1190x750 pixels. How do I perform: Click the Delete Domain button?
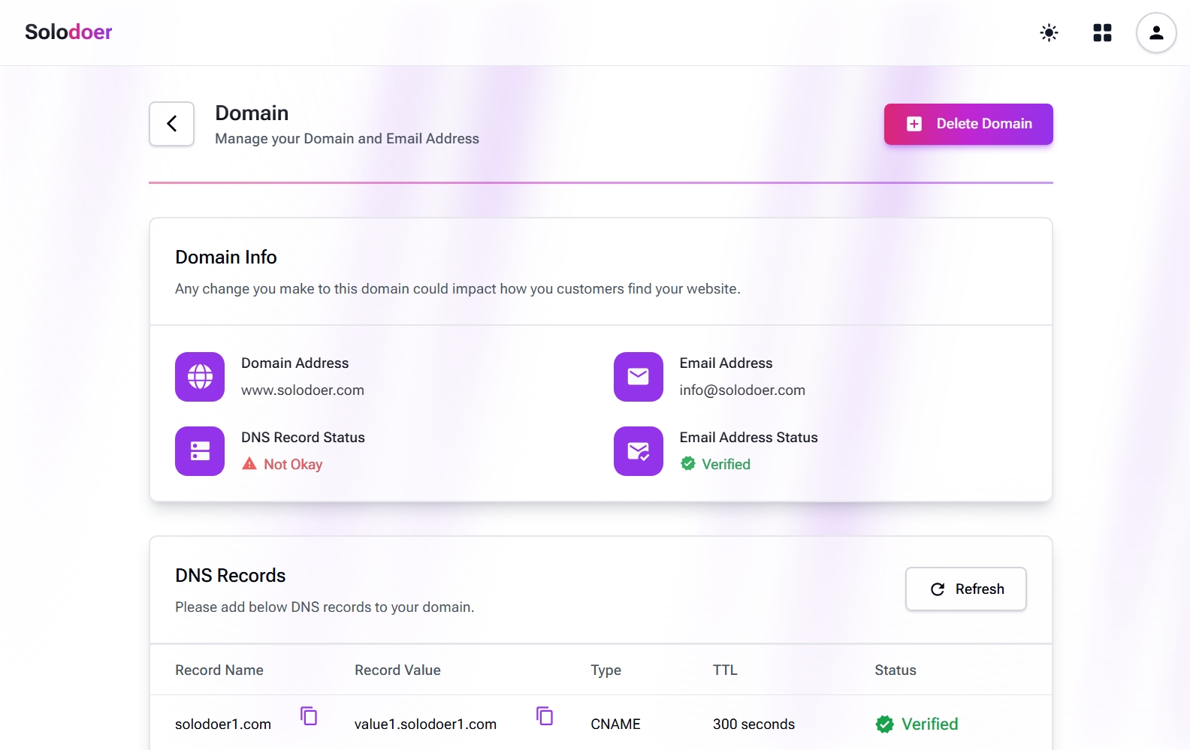click(968, 124)
